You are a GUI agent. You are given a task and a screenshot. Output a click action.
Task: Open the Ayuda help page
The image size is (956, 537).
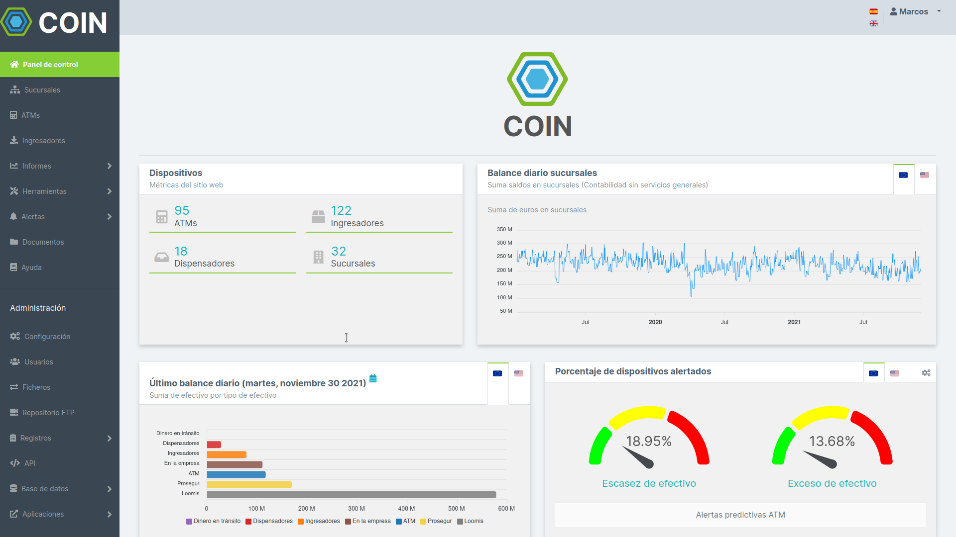click(x=60, y=268)
